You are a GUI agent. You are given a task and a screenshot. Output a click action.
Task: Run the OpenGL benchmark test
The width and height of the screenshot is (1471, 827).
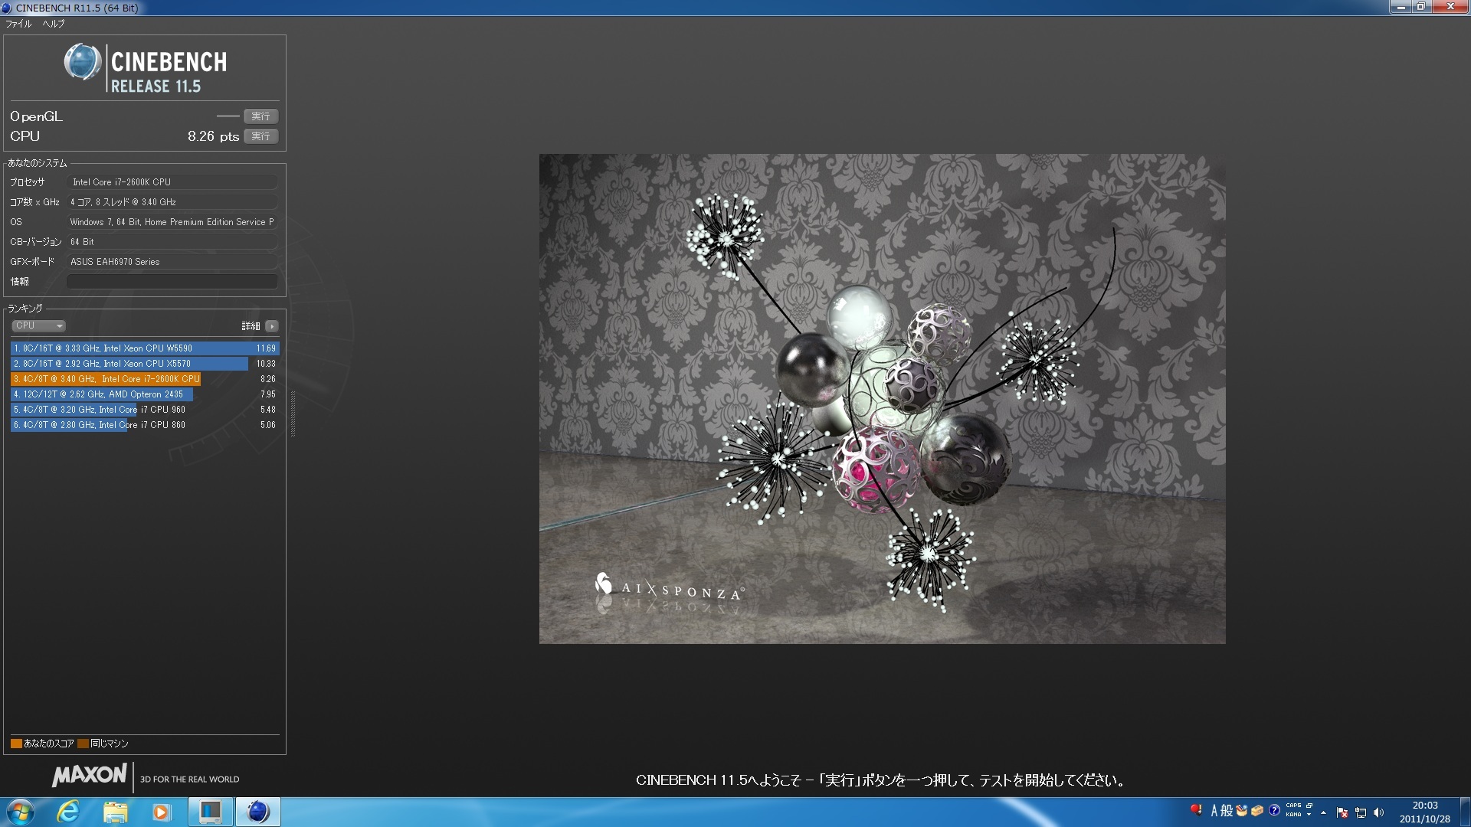click(260, 116)
